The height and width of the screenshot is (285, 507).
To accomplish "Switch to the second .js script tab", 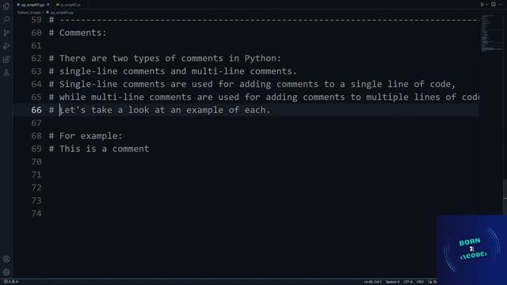I will 69,5.
